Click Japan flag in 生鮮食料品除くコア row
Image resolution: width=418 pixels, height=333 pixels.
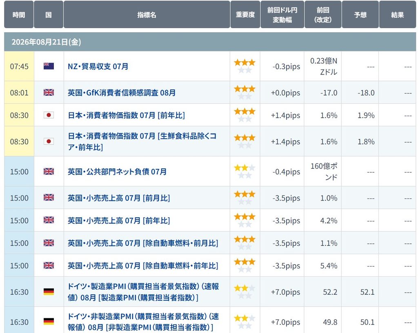tap(49, 141)
